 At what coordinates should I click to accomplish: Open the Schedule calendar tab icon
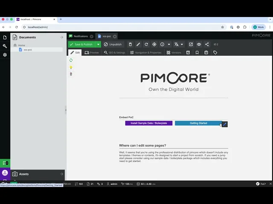[x=188, y=53]
